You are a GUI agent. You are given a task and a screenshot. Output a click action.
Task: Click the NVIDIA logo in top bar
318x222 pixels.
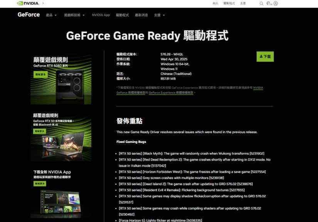(28, 3)
